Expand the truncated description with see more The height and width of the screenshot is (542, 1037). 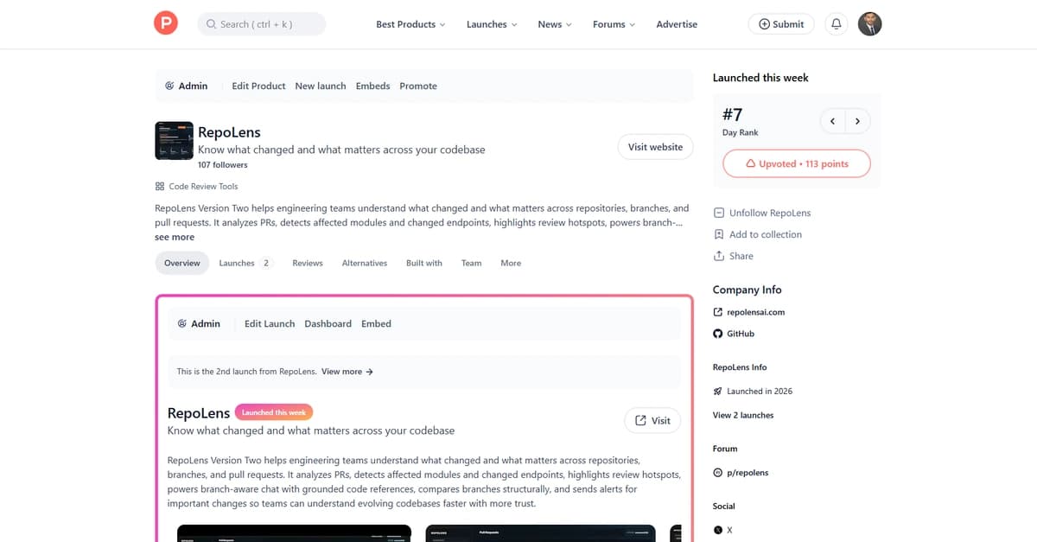point(175,236)
